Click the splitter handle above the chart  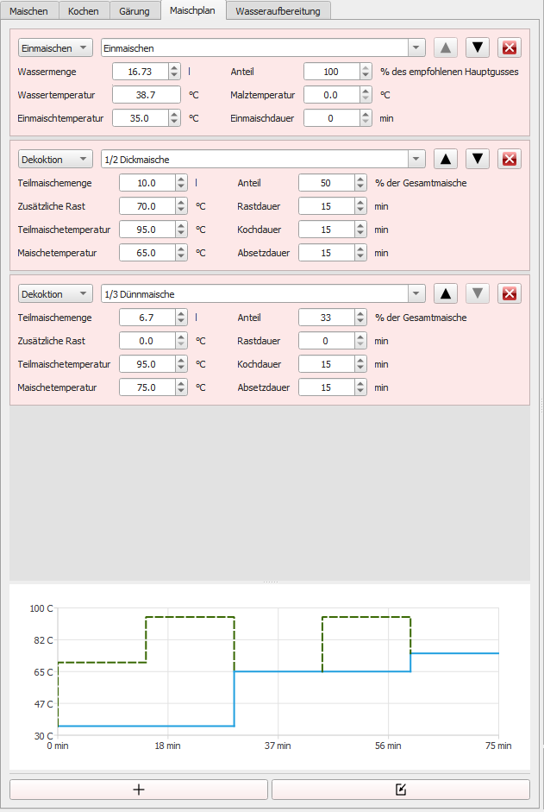tap(270, 582)
